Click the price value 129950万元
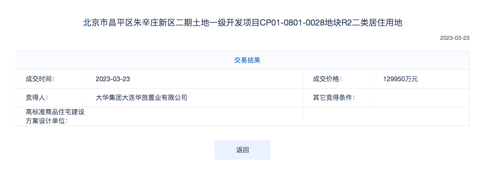The height and width of the screenshot is (173, 484). [400, 79]
